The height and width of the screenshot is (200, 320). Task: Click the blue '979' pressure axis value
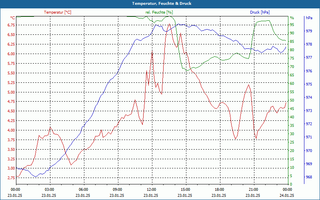309,31
